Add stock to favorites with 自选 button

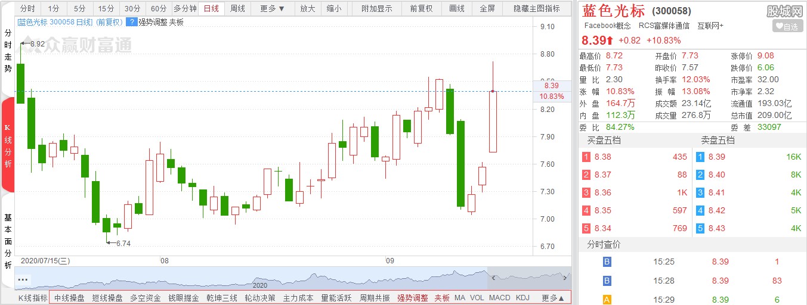pyautogui.click(x=787, y=26)
